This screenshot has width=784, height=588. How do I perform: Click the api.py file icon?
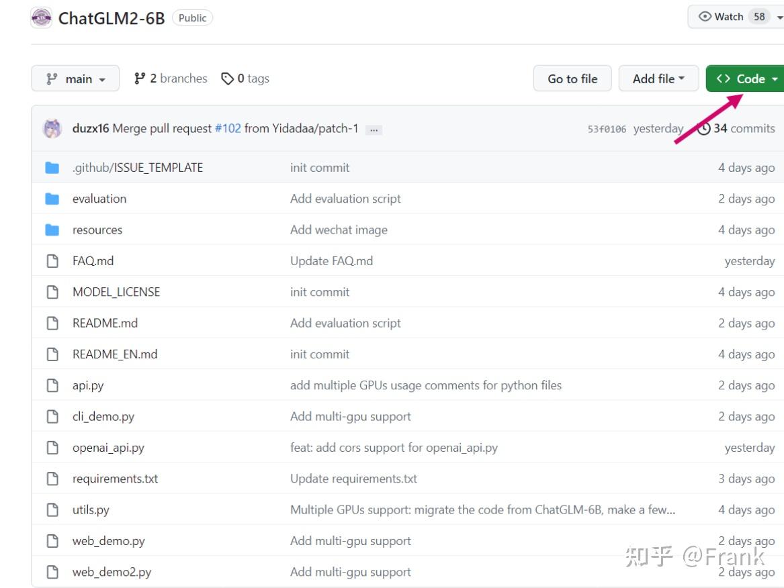[52, 385]
